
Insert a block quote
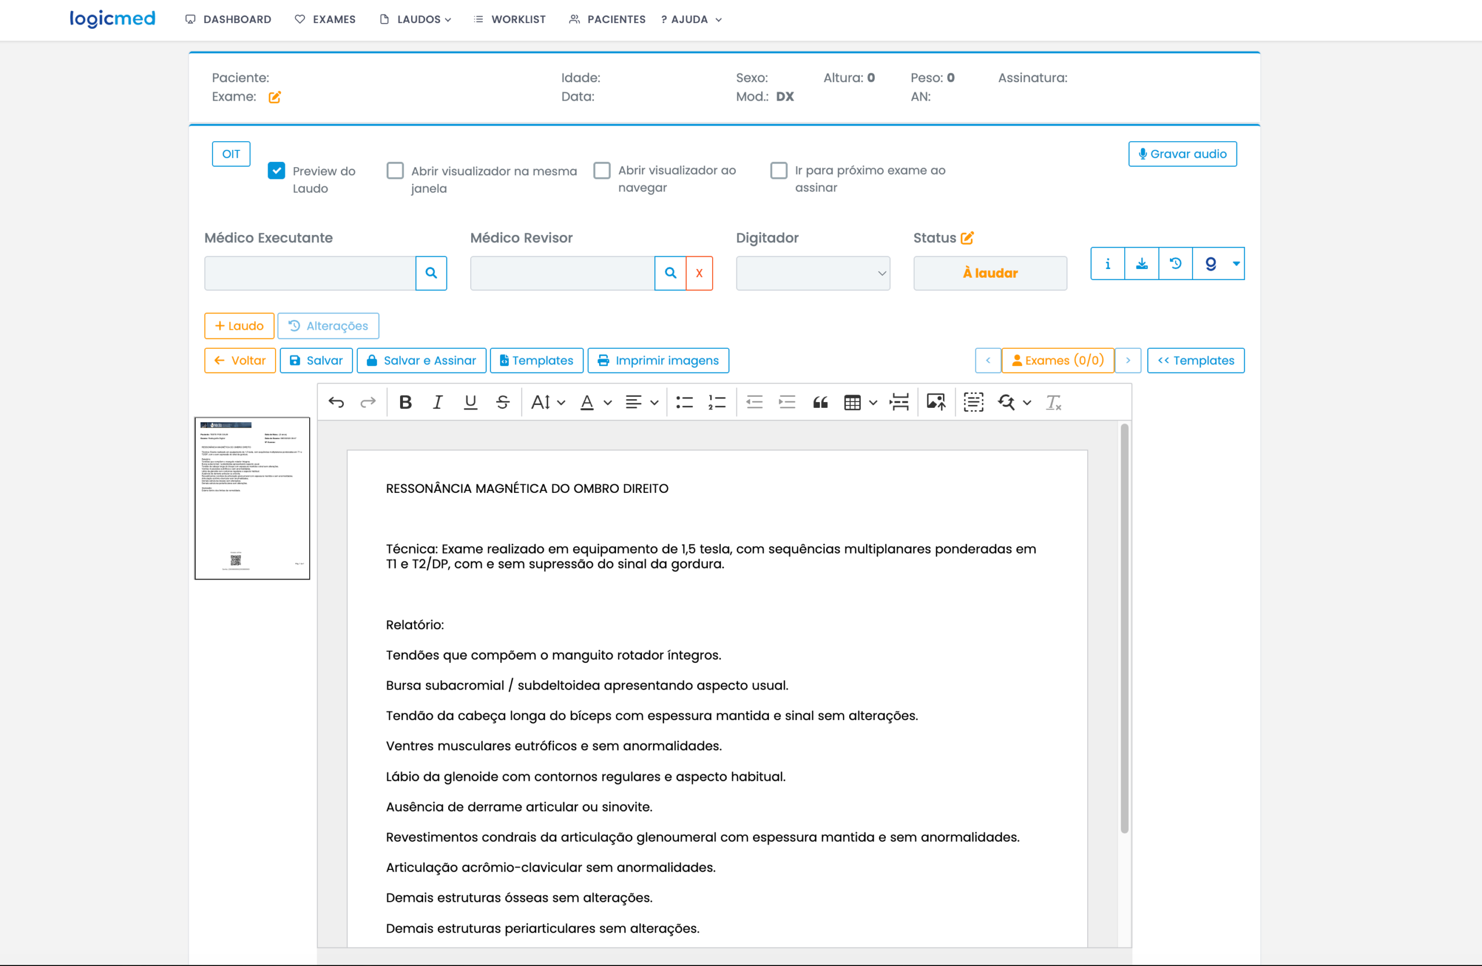point(820,403)
